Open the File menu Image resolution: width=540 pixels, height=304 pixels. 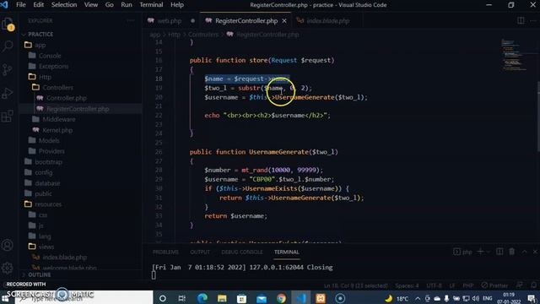21,5
